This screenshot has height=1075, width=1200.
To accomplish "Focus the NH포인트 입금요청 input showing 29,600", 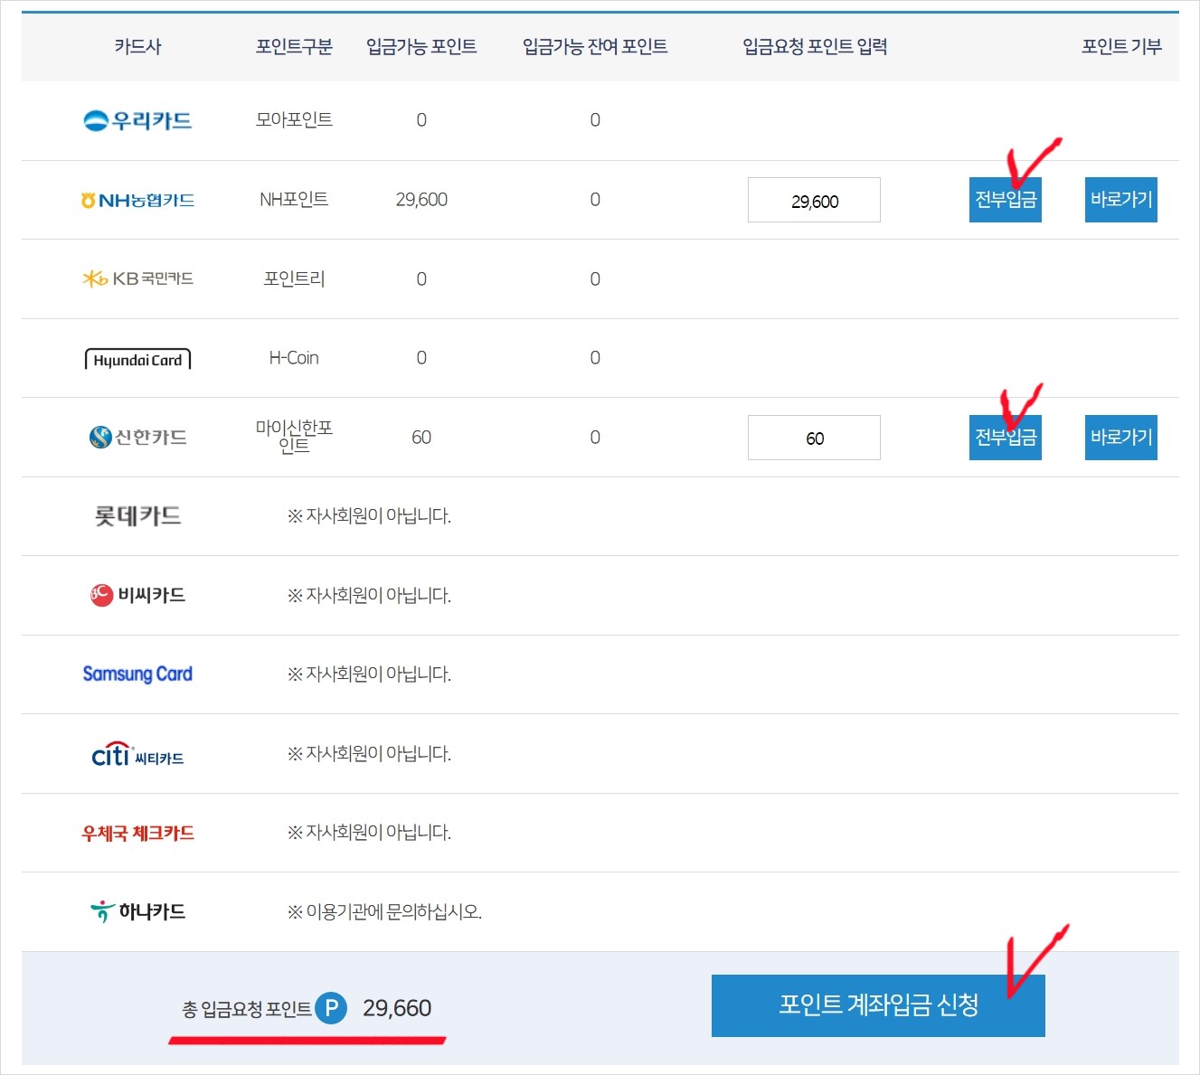I will click(x=814, y=200).
